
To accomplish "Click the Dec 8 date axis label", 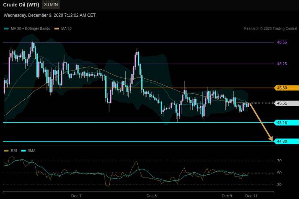I will click(x=152, y=196).
